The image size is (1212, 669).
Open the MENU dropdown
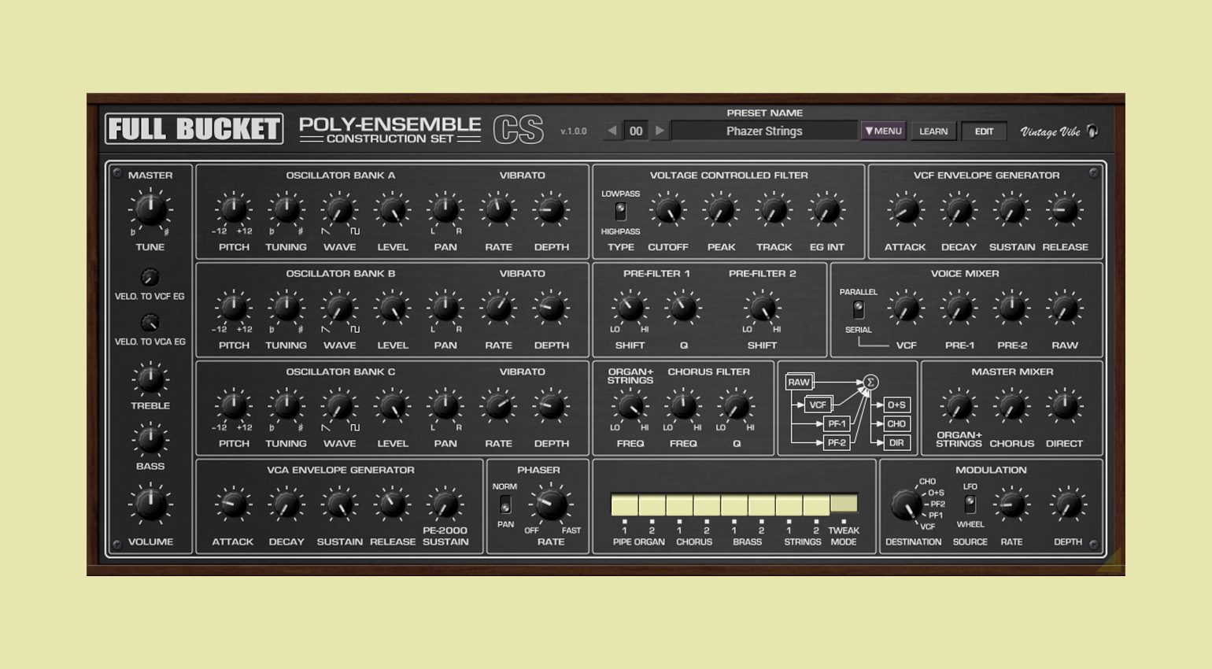pos(883,131)
